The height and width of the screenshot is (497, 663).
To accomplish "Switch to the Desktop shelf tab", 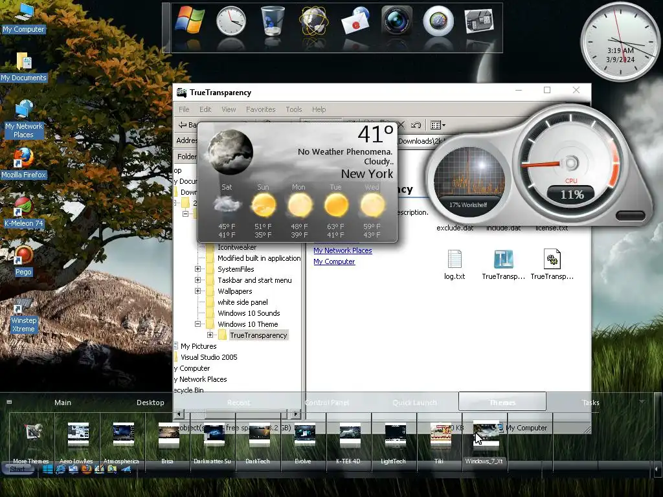I will [150, 403].
